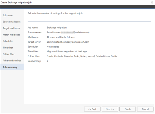Close the Create Exchange migration job dialog
The height and width of the screenshot is (114, 155).
152,2
